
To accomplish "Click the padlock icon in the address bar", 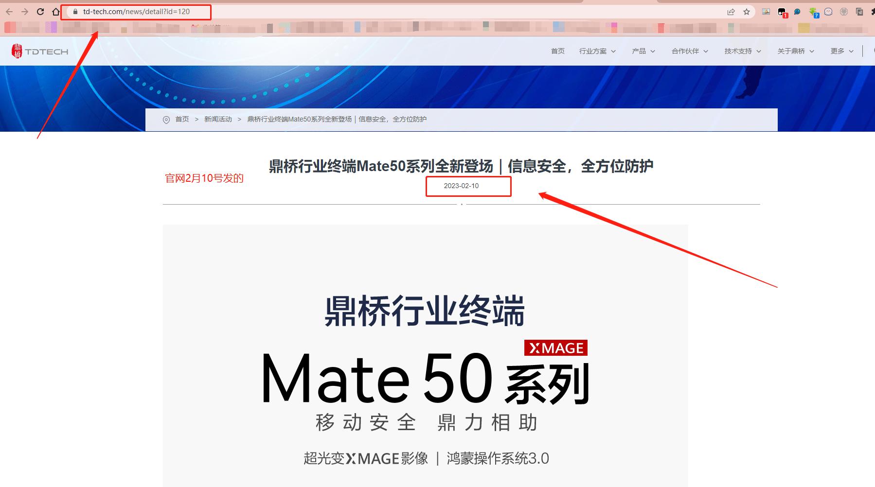I will pyautogui.click(x=76, y=11).
